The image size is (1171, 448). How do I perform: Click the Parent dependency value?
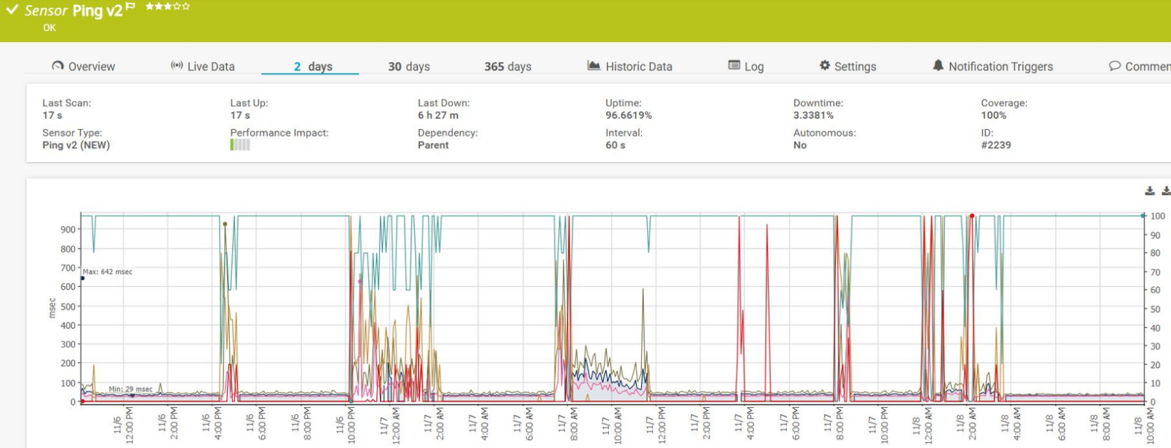(x=433, y=146)
